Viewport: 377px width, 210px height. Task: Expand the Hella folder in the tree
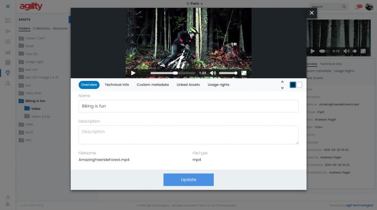pyautogui.click(x=21, y=124)
